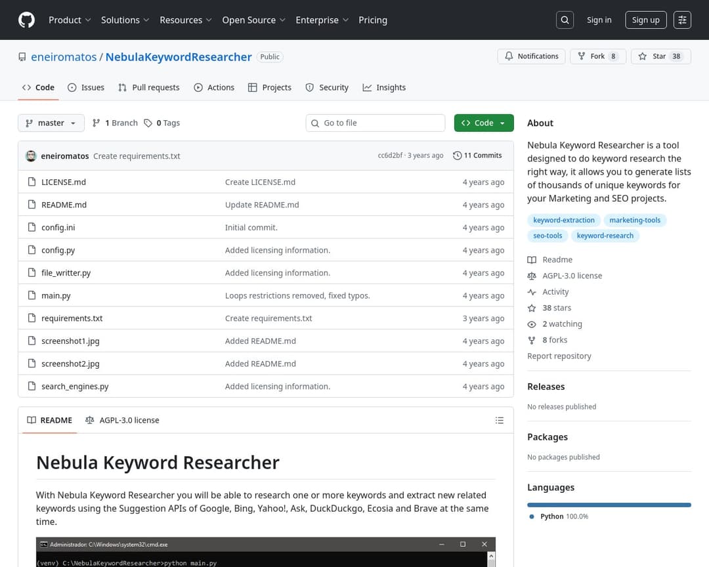Open the search icon in the header
The height and width of the screenshot is (567, 709).
pyautogui.click(x=565, y=20)
